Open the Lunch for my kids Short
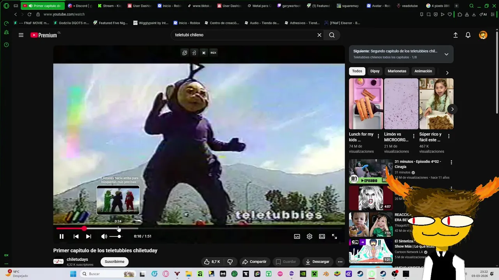This screenshot has width=499, height=280. pos(366,104)
